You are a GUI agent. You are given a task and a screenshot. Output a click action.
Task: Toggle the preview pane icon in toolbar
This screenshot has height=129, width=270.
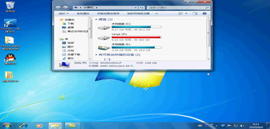coord(195,14)
